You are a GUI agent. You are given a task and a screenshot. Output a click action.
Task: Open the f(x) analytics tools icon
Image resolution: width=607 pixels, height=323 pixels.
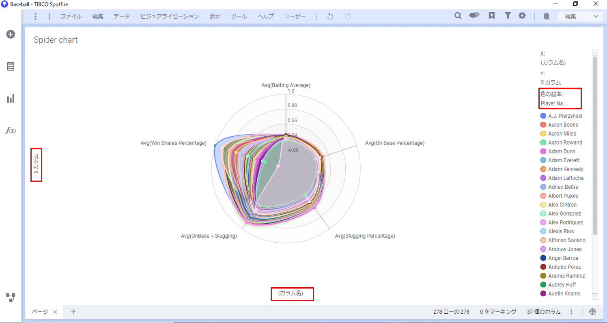tap(11, 130)
